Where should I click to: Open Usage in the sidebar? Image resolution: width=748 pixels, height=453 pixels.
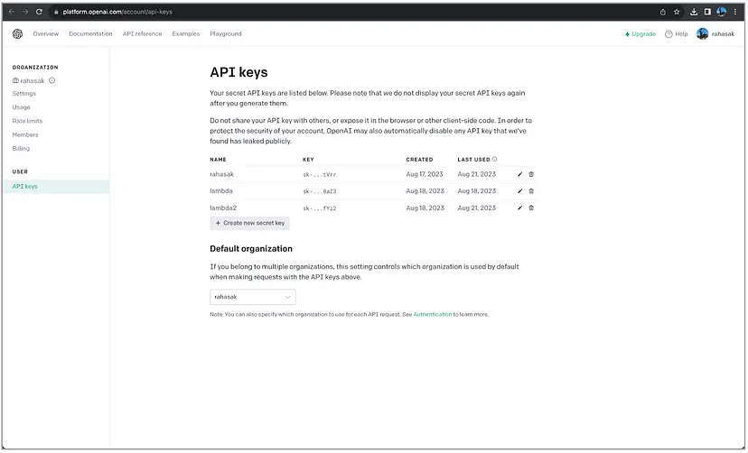(21, 107)
